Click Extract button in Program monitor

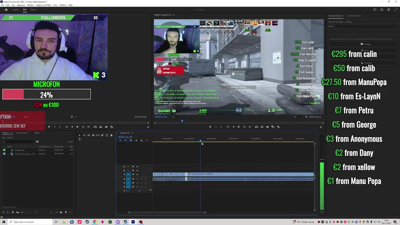[x=262, y=127]
